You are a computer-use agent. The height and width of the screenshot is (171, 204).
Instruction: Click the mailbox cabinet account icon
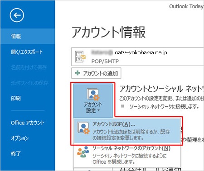click(x=80, y=57)
